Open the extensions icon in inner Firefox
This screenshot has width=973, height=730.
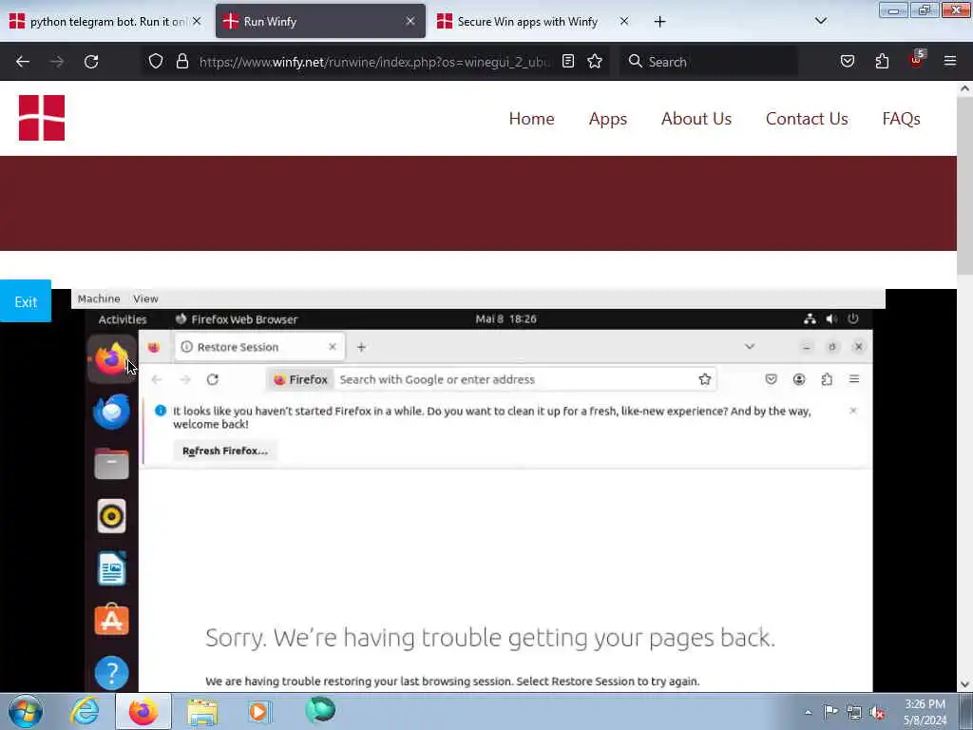click(x=827, y=379)
